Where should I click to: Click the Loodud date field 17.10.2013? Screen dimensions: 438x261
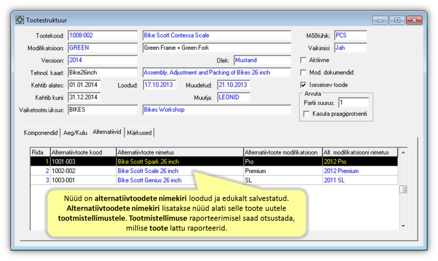click(159, 85)
